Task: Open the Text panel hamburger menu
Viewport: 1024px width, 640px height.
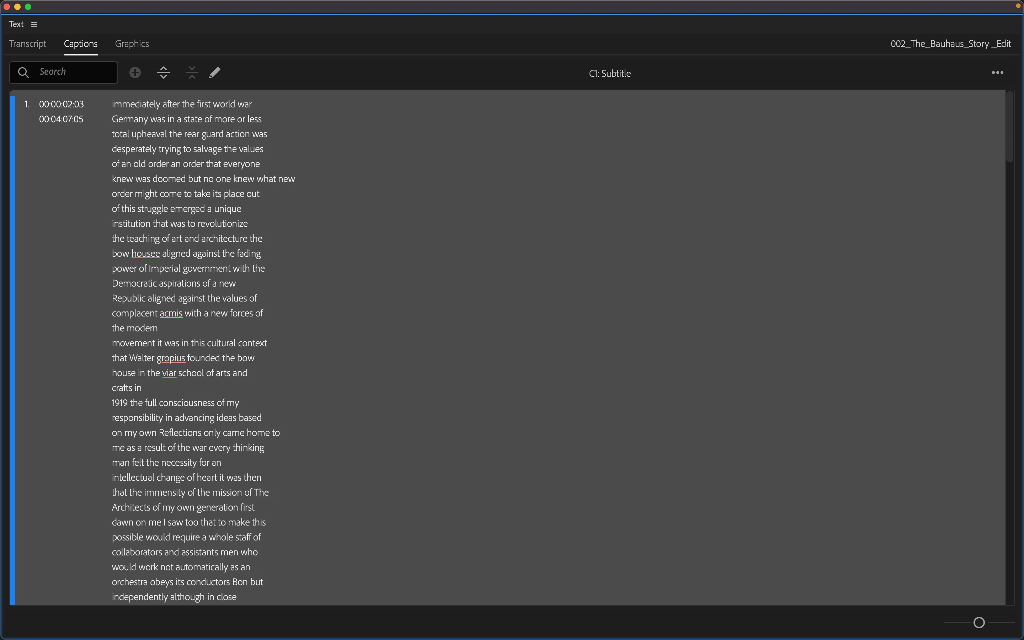Action: pyautogui.click(x=34, y=25)
